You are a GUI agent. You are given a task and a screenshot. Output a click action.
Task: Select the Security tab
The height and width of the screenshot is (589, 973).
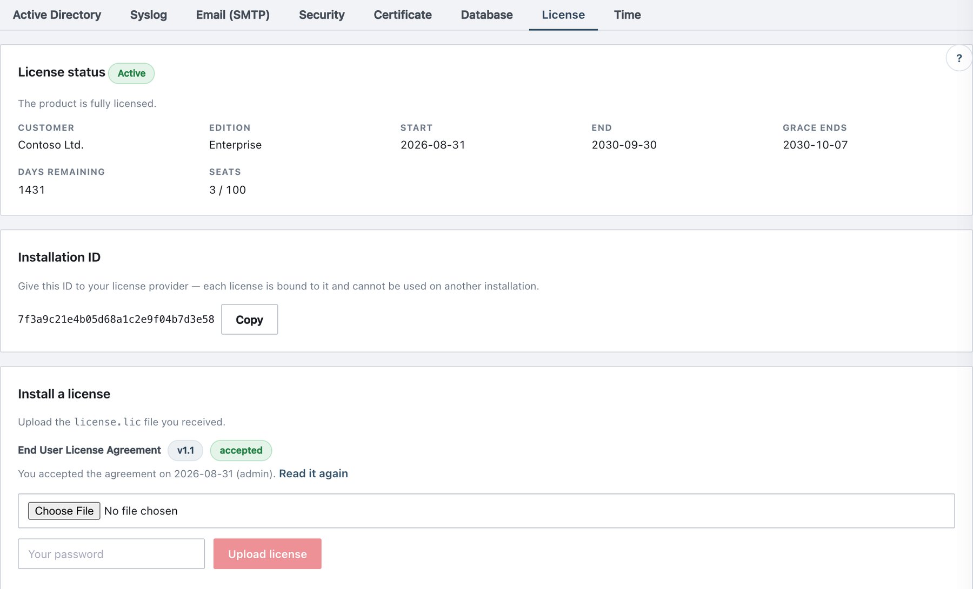point(322,15)
